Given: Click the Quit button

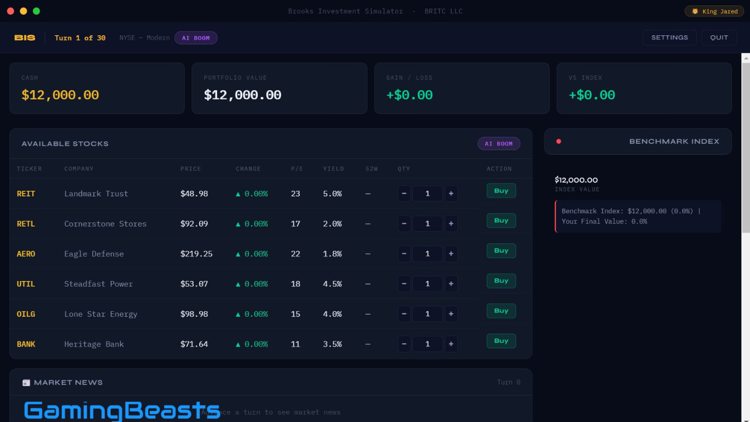Looking at the screenshot, I should (719, 38).
